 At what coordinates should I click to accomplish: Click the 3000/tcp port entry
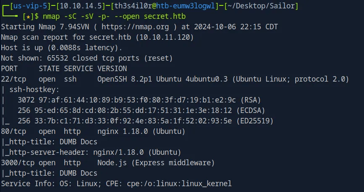[x=16, y=163]
